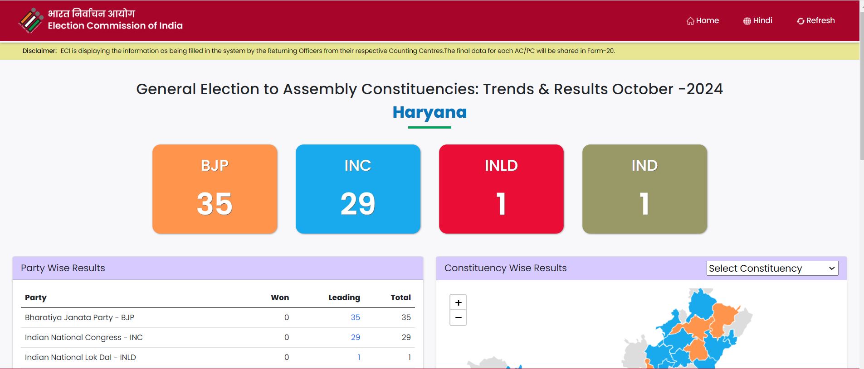Screen dimensions: 864x369
Task: Open INLD leading count 1 link
Action: click(x=359, y=357)
